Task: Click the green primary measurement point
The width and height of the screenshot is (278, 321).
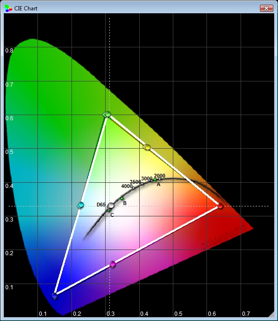Action: point(108,114)
